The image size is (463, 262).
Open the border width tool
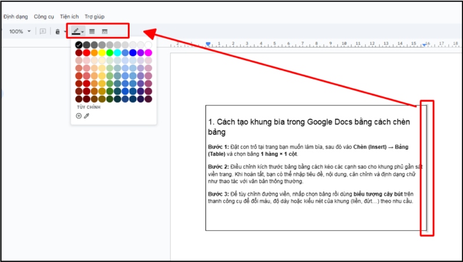pyautogui.click(x=92, y=31)
